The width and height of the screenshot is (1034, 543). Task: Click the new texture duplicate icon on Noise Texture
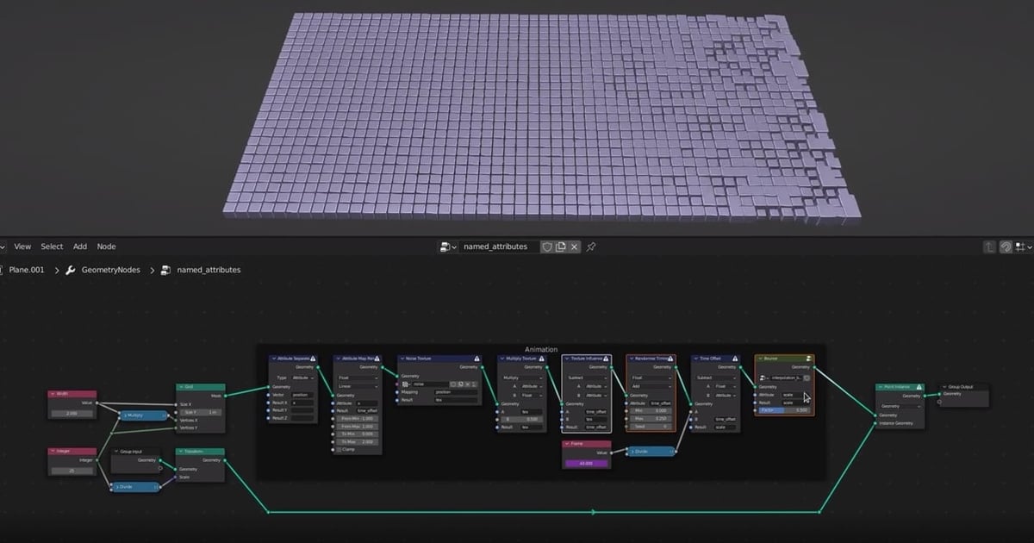pos(461,384)
